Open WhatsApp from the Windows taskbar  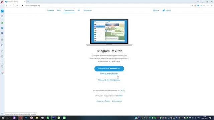48,118
